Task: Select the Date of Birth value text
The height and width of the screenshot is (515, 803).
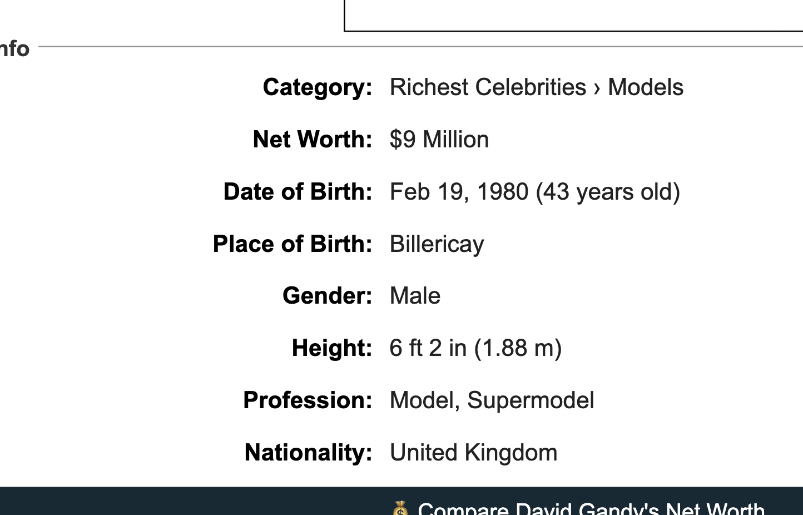Action: tap(535, 192)
